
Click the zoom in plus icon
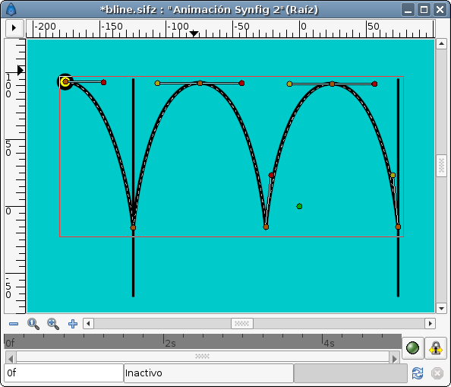click(x=73, y=324)
